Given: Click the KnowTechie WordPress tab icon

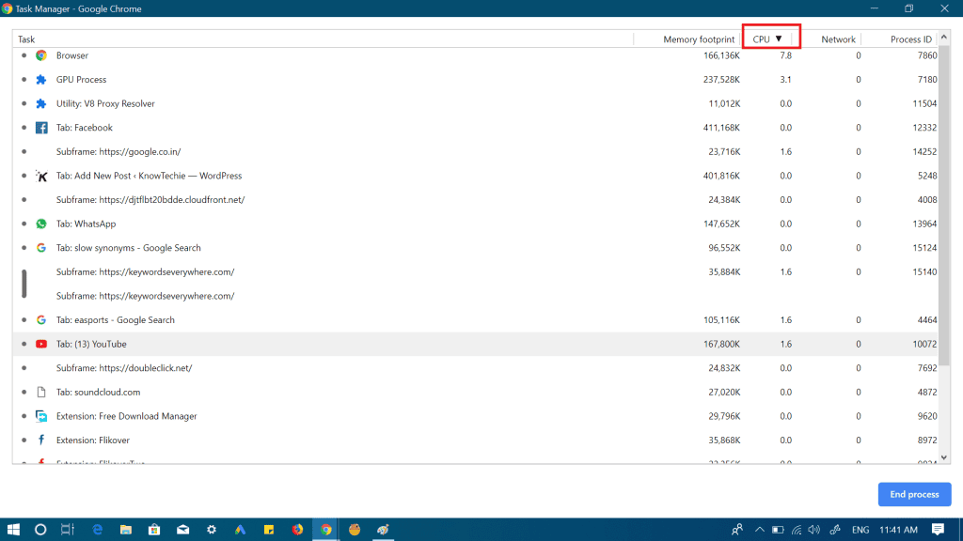Looking at the screenshot, I should pos(41,176).
